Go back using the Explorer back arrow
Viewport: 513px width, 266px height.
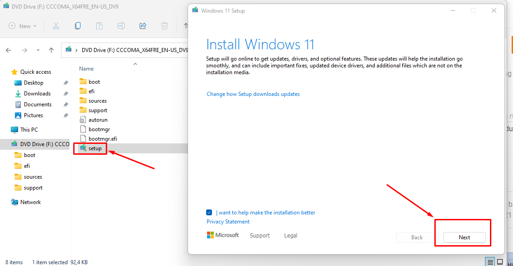point(9,50)
